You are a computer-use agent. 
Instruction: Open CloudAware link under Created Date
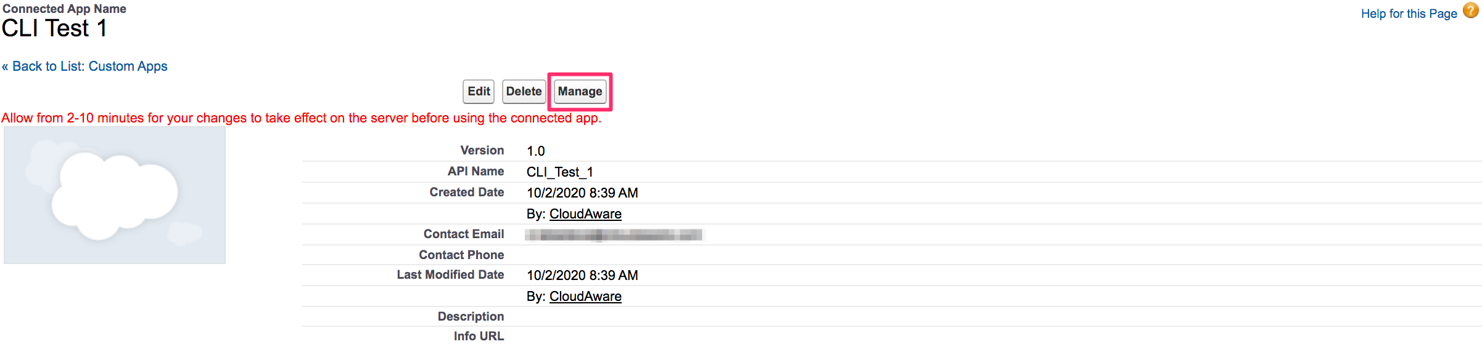tap(585, 214)
